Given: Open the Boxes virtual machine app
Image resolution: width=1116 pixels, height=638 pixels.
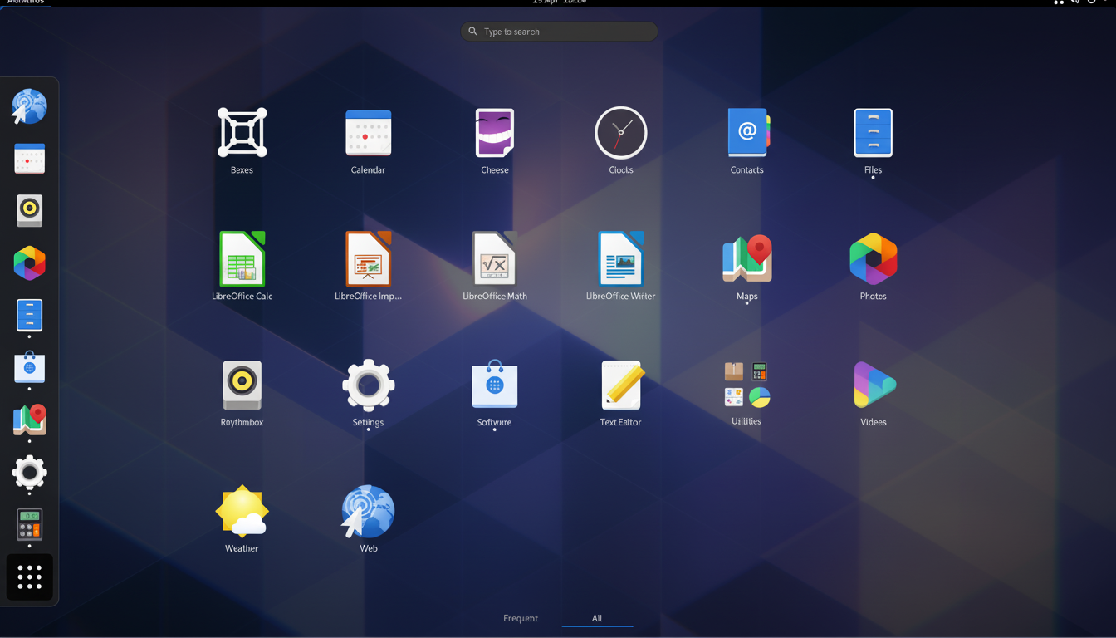Looking at the screenshot, I should [x=242, y=133].
